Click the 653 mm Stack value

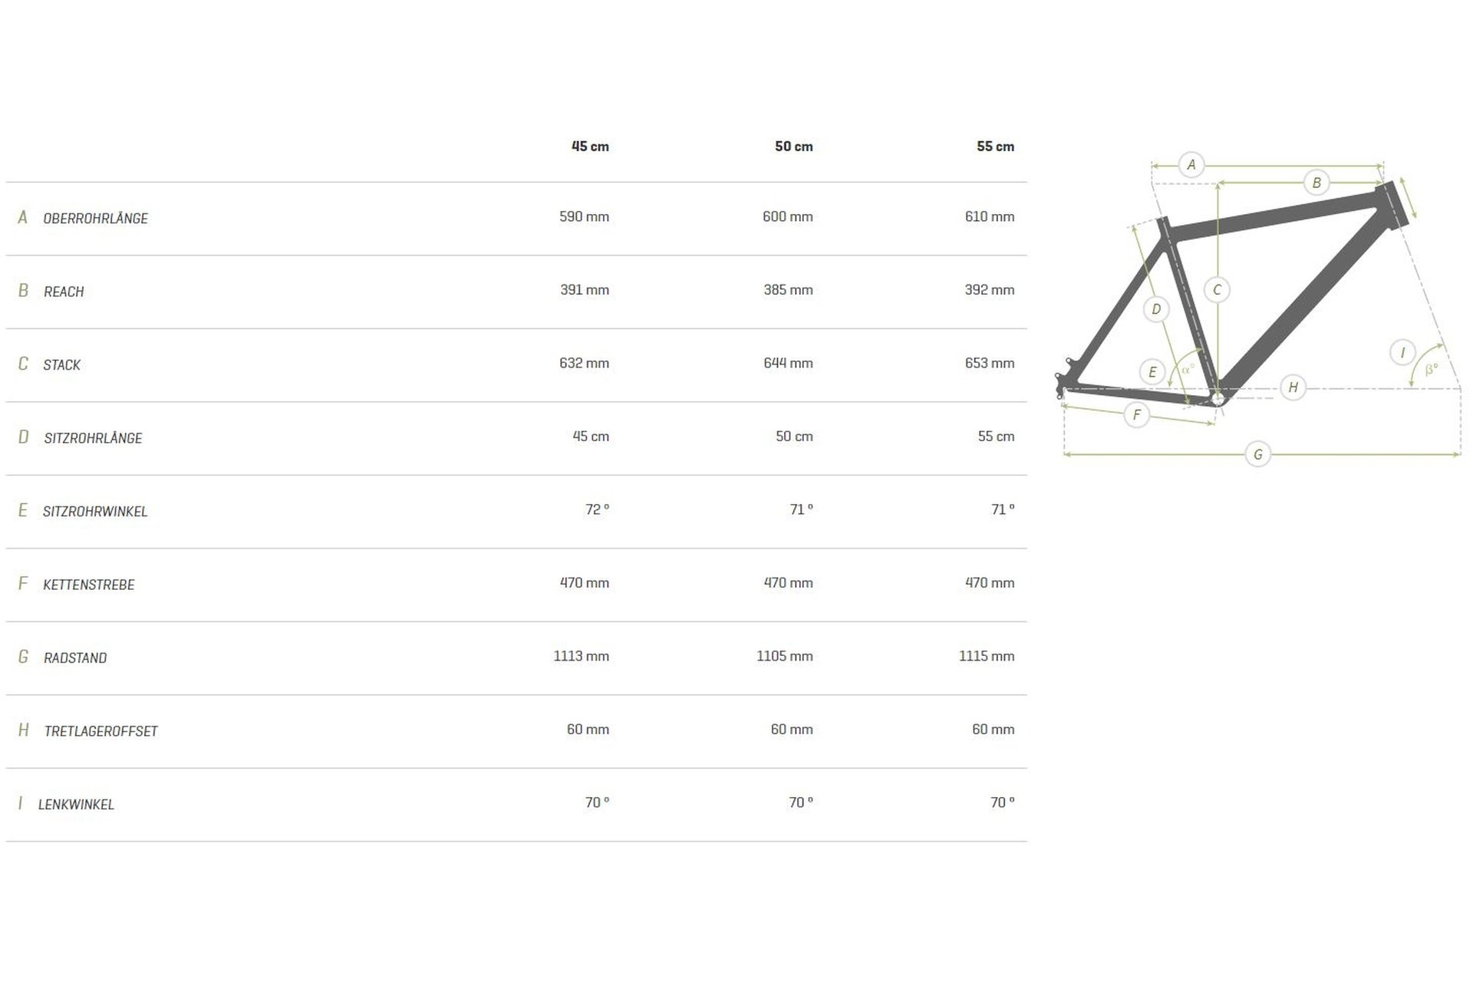coord(989,363)
